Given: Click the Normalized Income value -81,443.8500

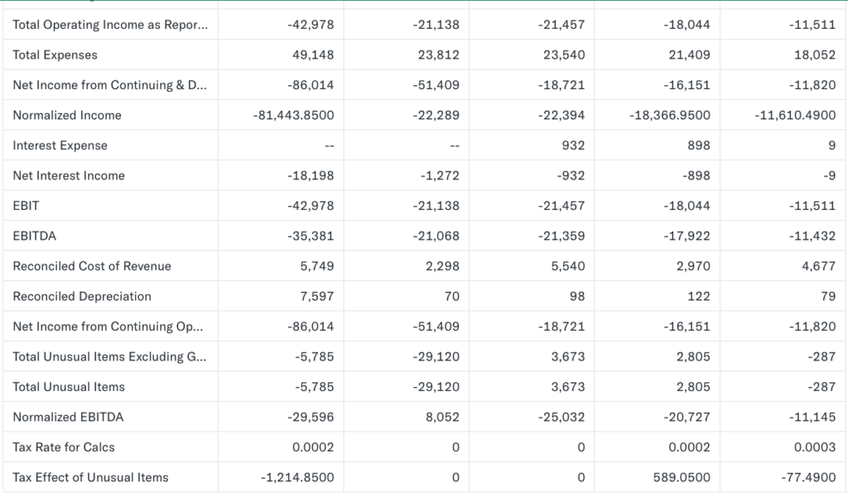Looking at the screenshot, I should 293,116.
